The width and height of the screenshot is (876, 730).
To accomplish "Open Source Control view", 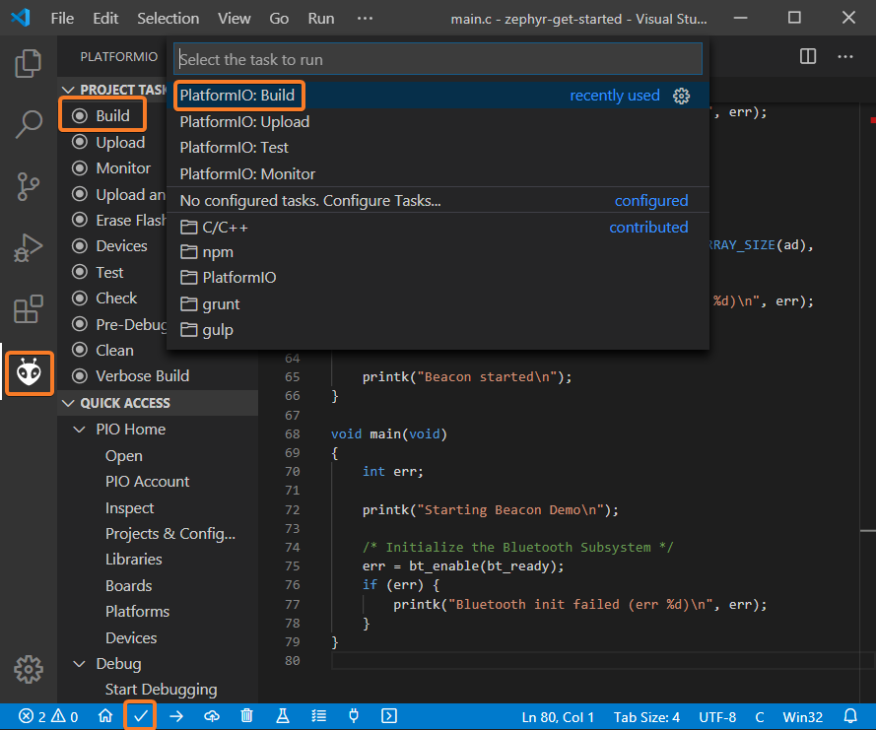I will (x=28, y=186).
